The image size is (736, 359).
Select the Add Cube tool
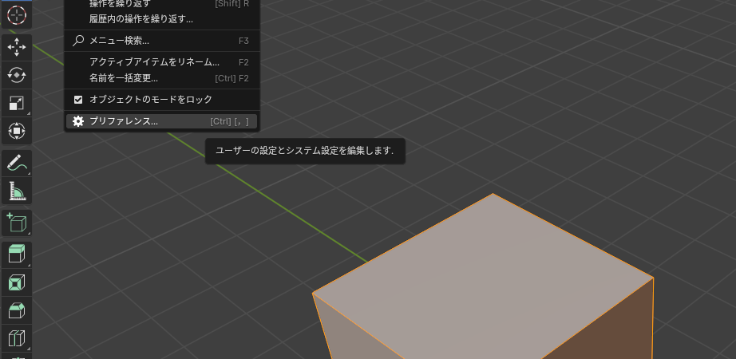pos(17,223)
